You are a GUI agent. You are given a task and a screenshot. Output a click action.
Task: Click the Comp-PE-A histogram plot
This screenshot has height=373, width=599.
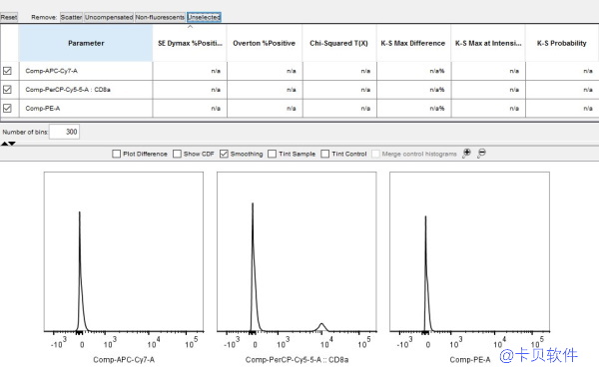click(470, 252)
